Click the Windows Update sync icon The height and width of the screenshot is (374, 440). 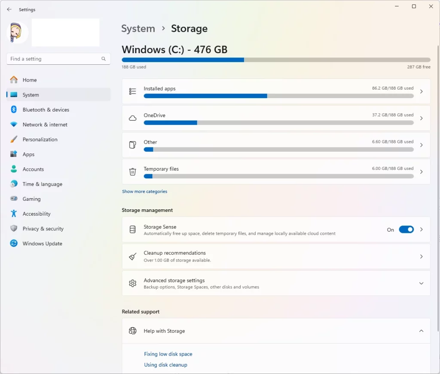coord(14,243)
